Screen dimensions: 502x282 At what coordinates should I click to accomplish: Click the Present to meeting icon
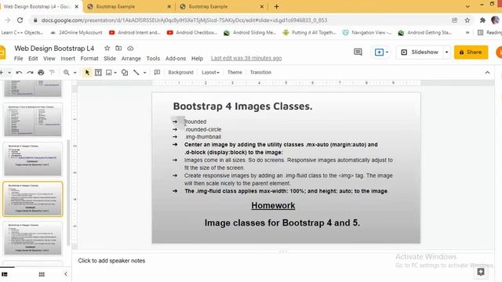379,52
